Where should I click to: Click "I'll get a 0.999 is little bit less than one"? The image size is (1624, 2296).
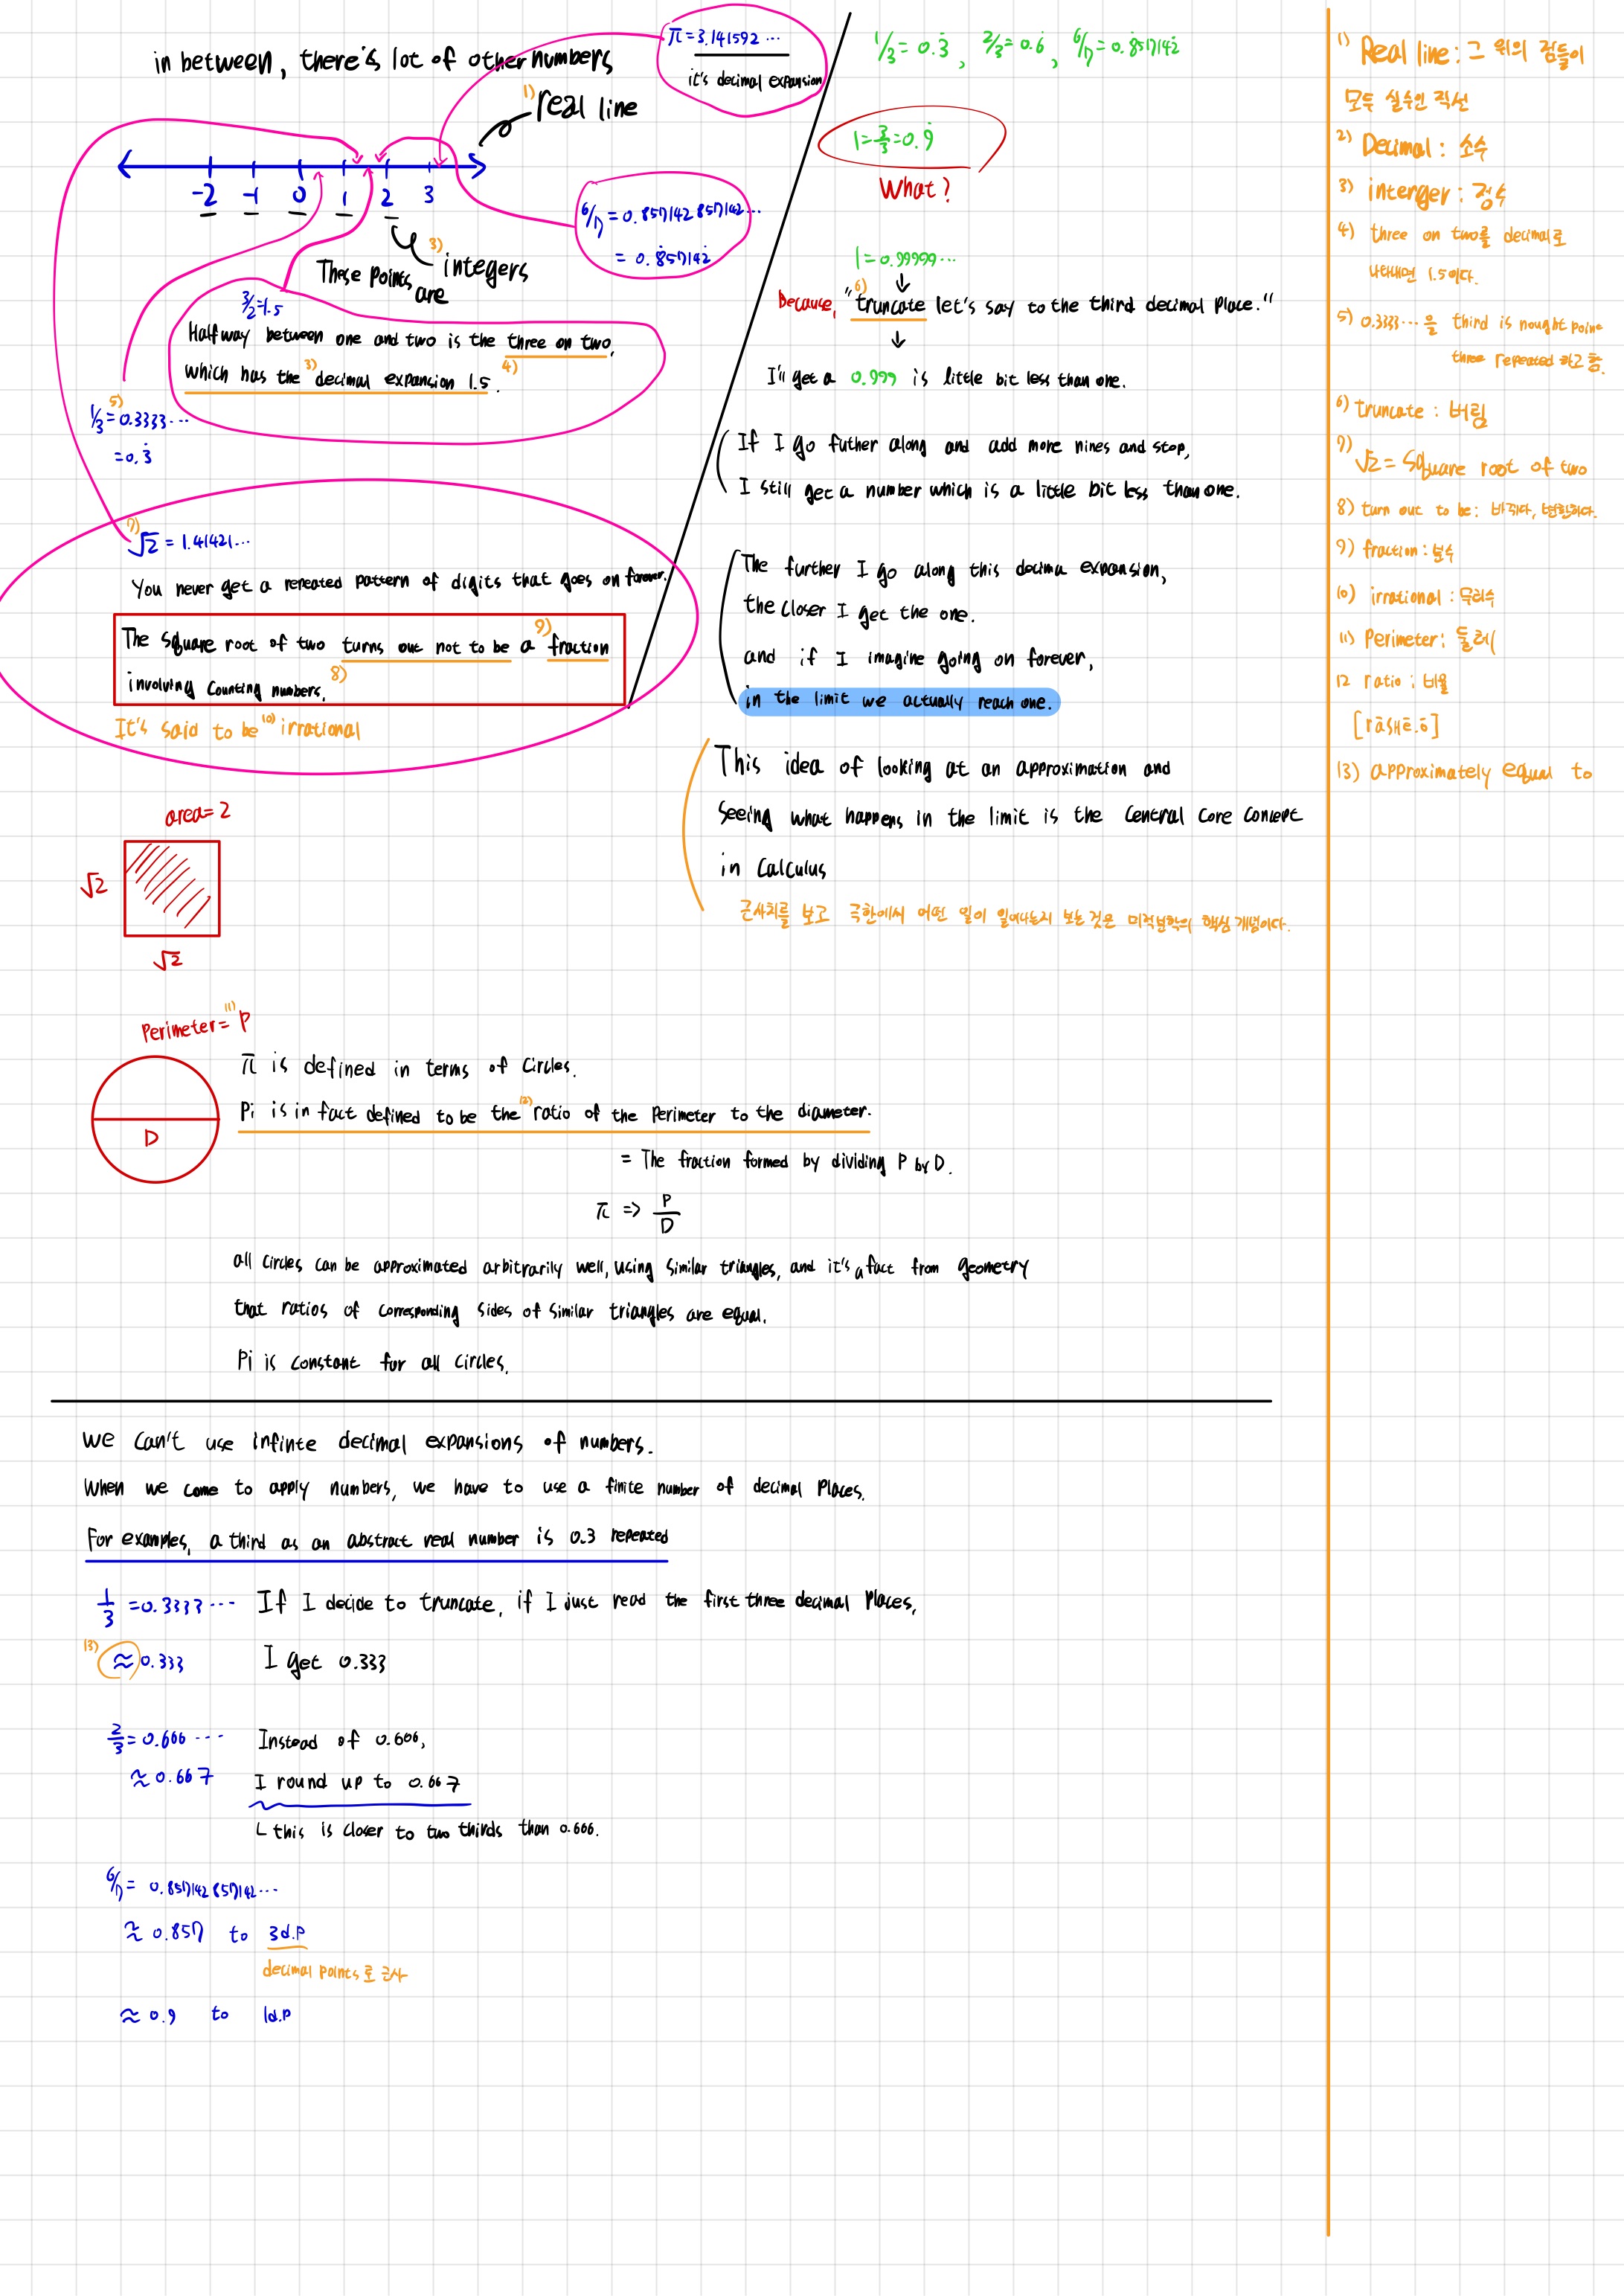click(946, 378)
